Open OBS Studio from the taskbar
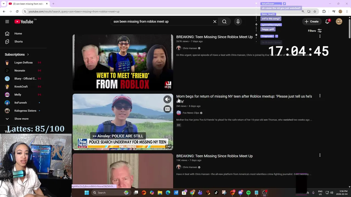The width and height of the screenshot is (351, 197). pos(264,193)
